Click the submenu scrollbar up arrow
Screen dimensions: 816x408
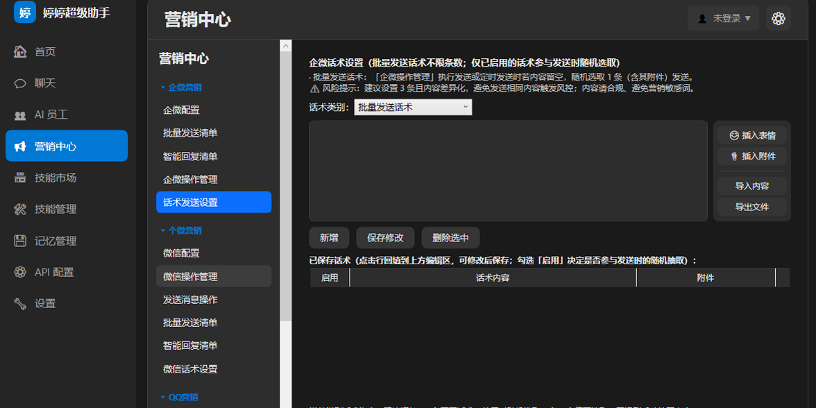(x=286, y=46)
